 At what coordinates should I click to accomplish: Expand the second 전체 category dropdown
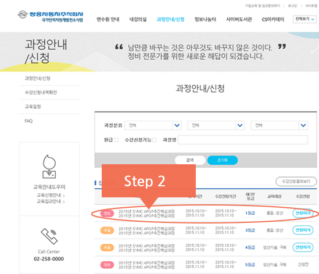pos(216,125)
